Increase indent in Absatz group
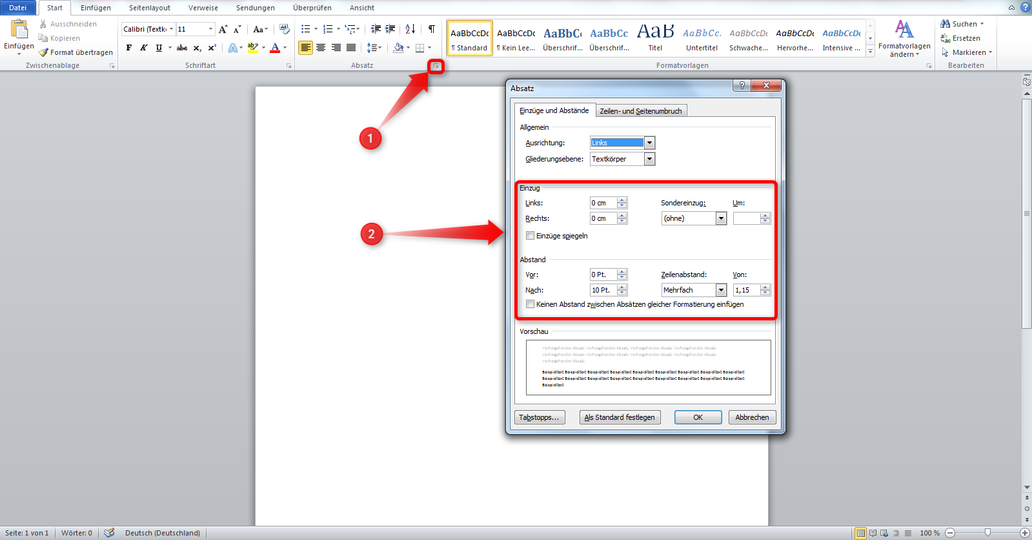Image resolution: width=1032 pixels, height=540 pixels. coord(390,29)
